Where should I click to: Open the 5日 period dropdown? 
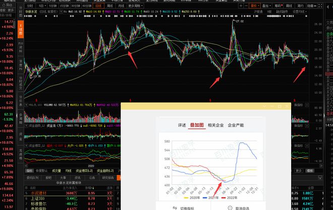[x=42, y=6]
